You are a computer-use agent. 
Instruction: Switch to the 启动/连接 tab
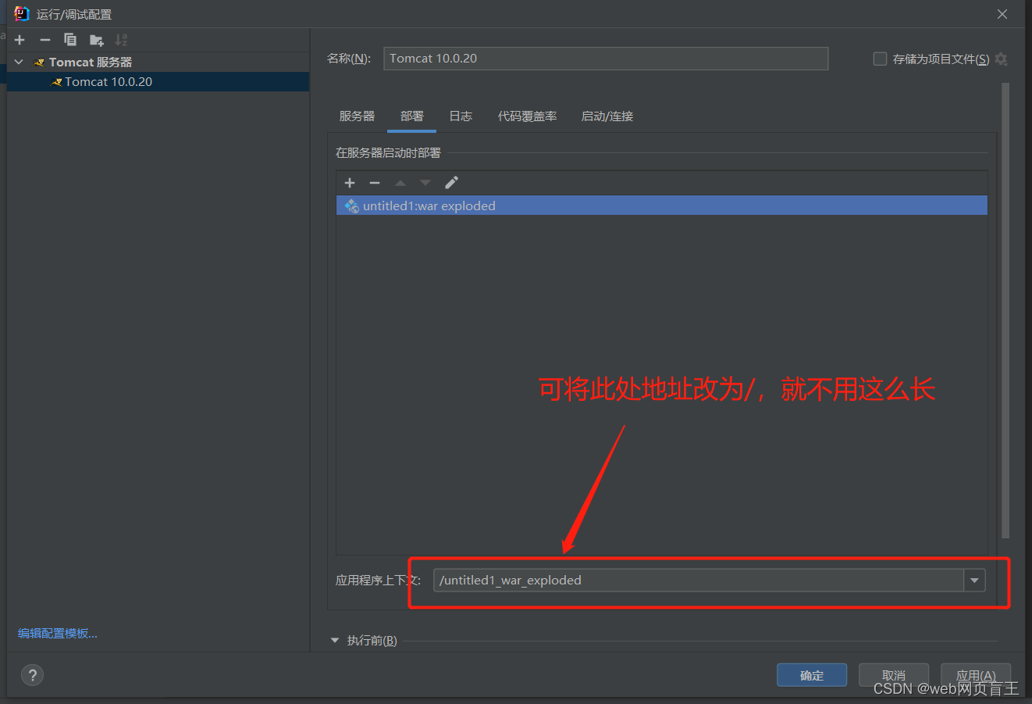point(607,116)
